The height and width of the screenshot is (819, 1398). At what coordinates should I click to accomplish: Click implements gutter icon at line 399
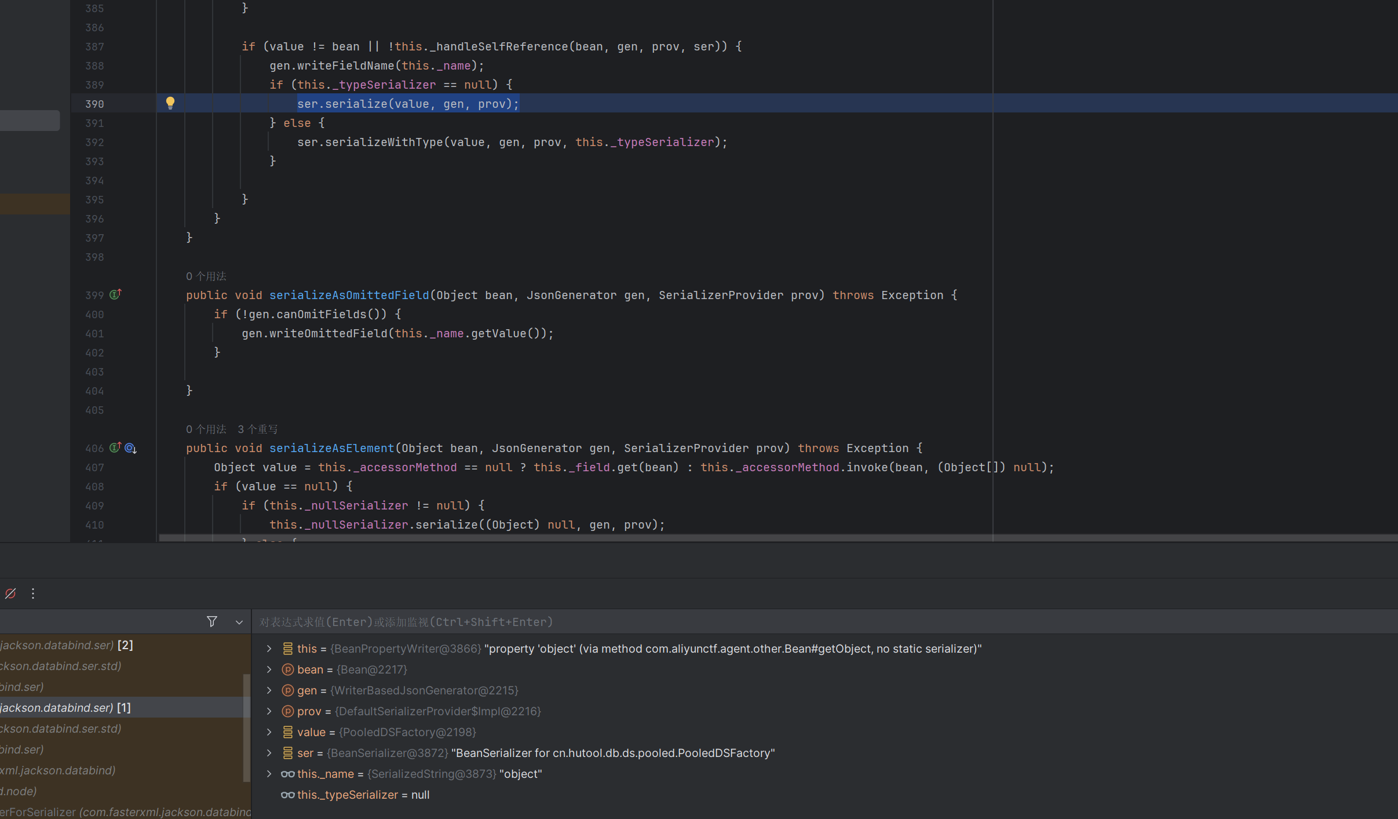(115, 294)
